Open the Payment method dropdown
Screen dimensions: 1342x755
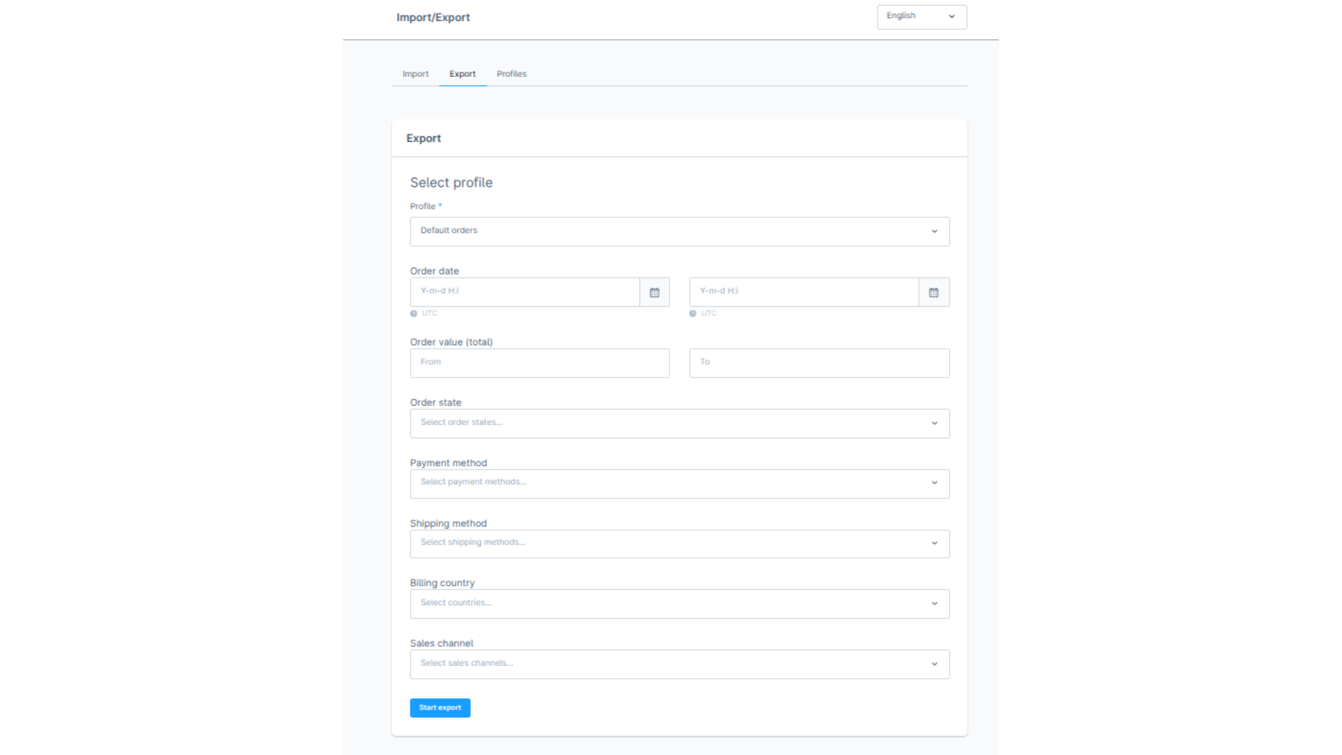click(679, 484)
